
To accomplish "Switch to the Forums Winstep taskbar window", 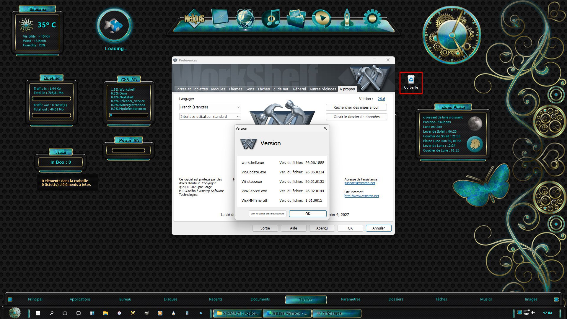I will (287, 313).
